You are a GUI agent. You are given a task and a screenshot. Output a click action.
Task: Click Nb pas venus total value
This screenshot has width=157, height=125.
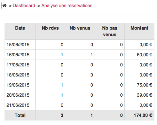(x=110, y=115)
